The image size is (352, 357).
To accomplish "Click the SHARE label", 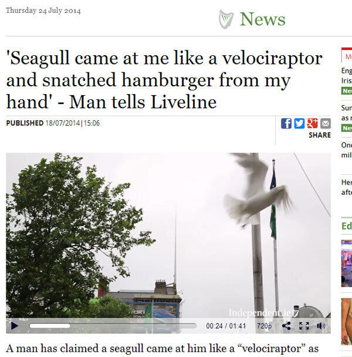I will pos(320,135).
